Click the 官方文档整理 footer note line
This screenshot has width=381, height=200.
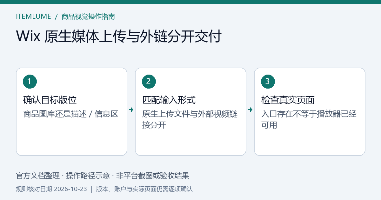103,176
